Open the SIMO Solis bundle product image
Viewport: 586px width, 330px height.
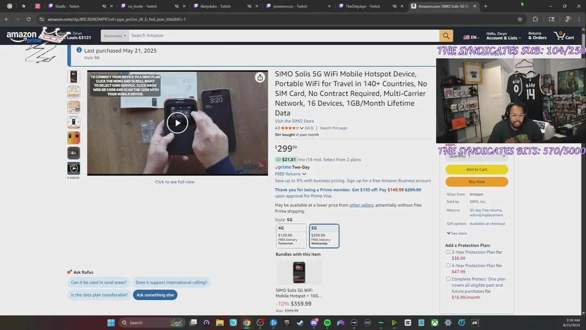(299, 273)
